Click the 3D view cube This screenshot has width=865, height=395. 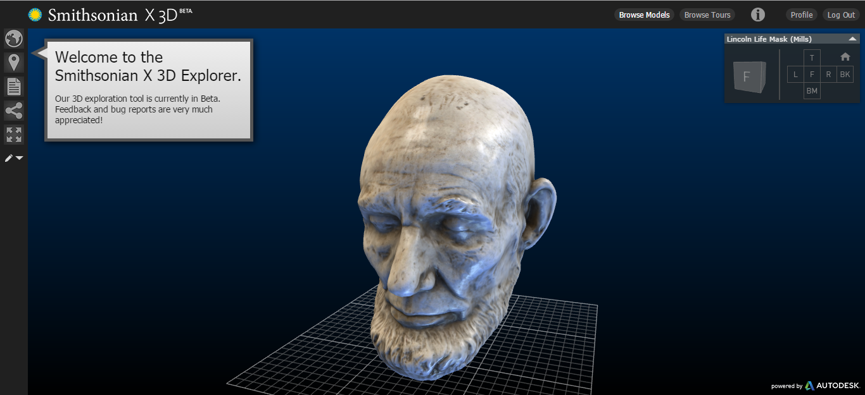[x=748, y=76]
